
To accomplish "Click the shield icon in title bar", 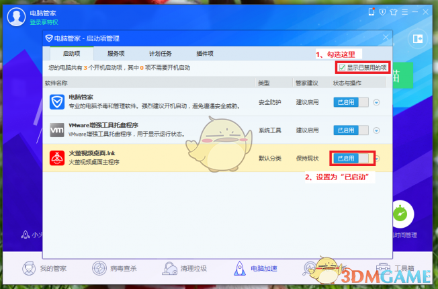I will 382,12.
